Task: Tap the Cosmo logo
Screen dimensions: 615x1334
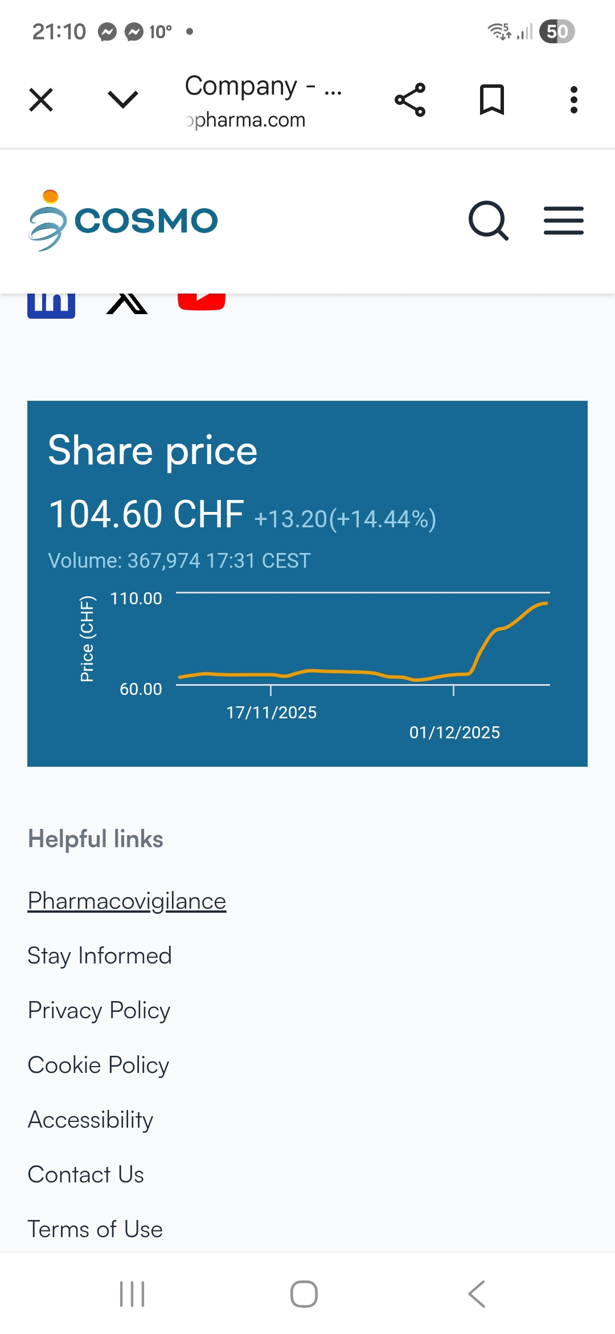Action: click(123, 221)
